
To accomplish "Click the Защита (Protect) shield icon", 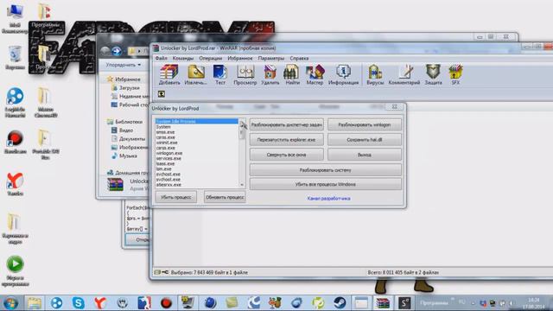I will tap(433, 74).
